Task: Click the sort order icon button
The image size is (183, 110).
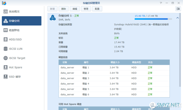Action: click(178, 9)
